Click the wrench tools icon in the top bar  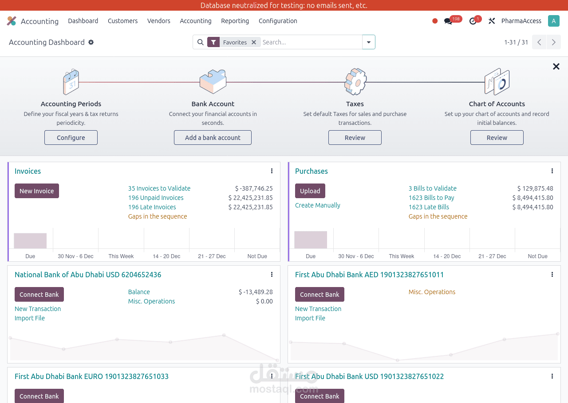click(491, 20)
